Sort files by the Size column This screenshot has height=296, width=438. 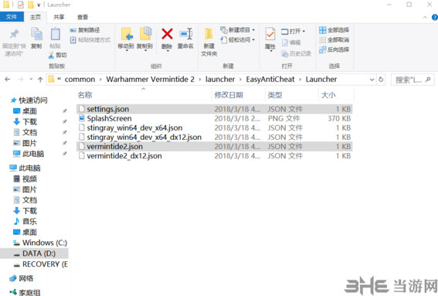point(328,95)
